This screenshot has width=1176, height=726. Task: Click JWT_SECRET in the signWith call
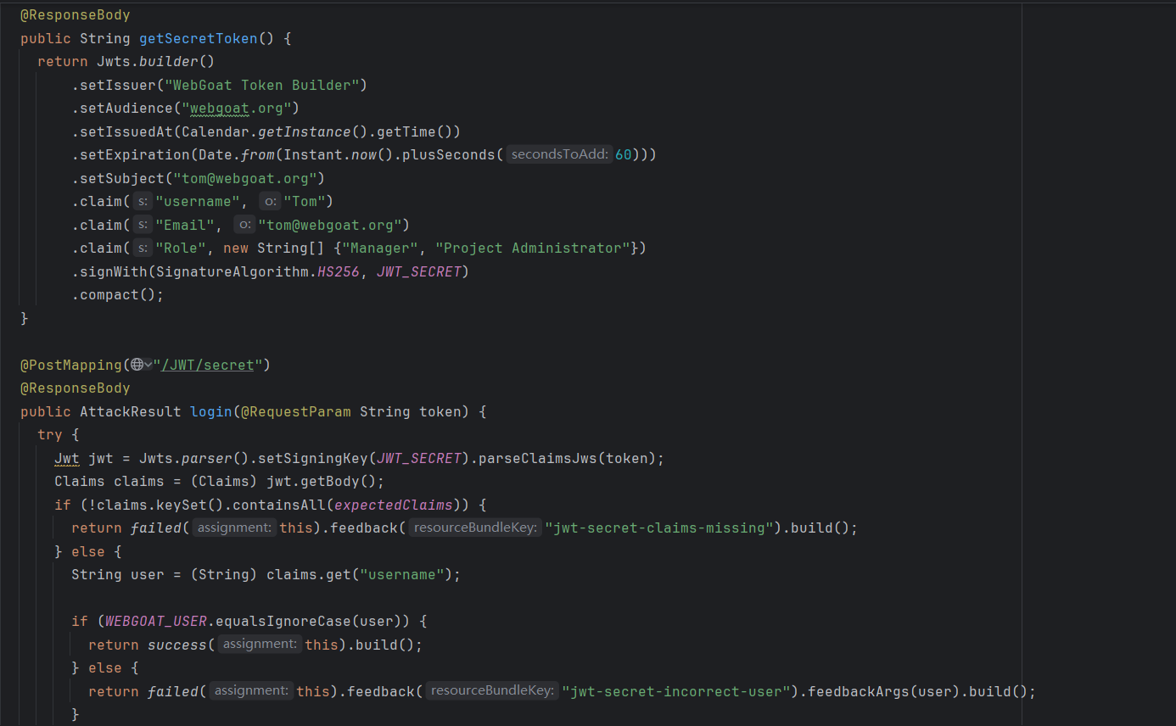(418, 271)
